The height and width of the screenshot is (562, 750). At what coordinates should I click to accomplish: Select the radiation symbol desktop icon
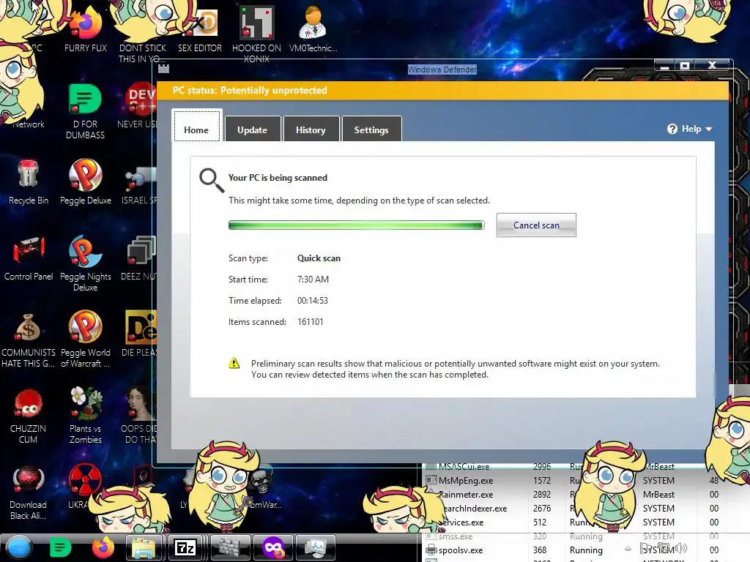pos(85,479)
